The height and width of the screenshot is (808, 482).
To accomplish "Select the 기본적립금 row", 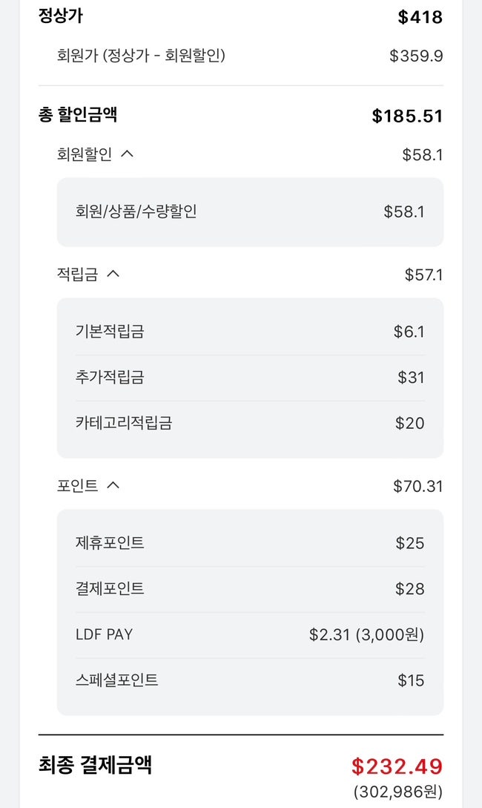I will (x=250, y=332).
